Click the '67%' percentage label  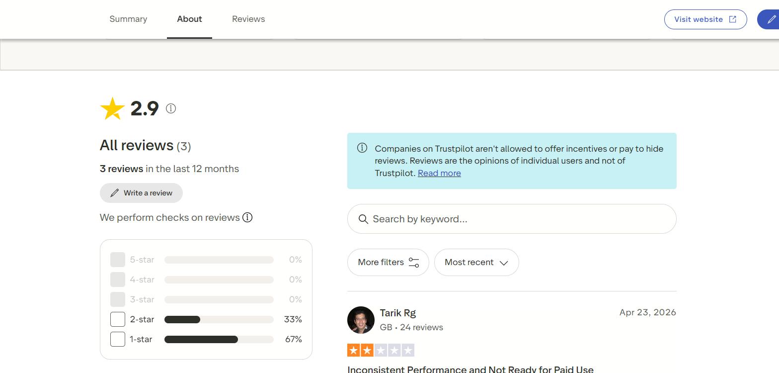click(x=294, y=339)
